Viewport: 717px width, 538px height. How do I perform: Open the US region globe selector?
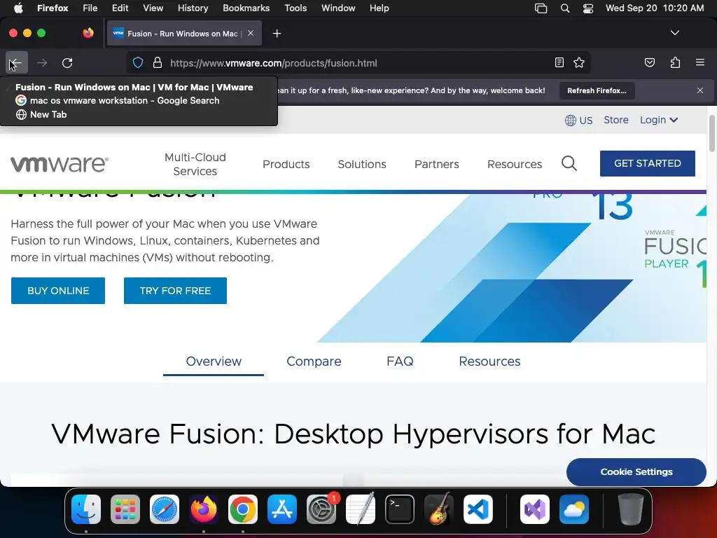coord(579,120)
